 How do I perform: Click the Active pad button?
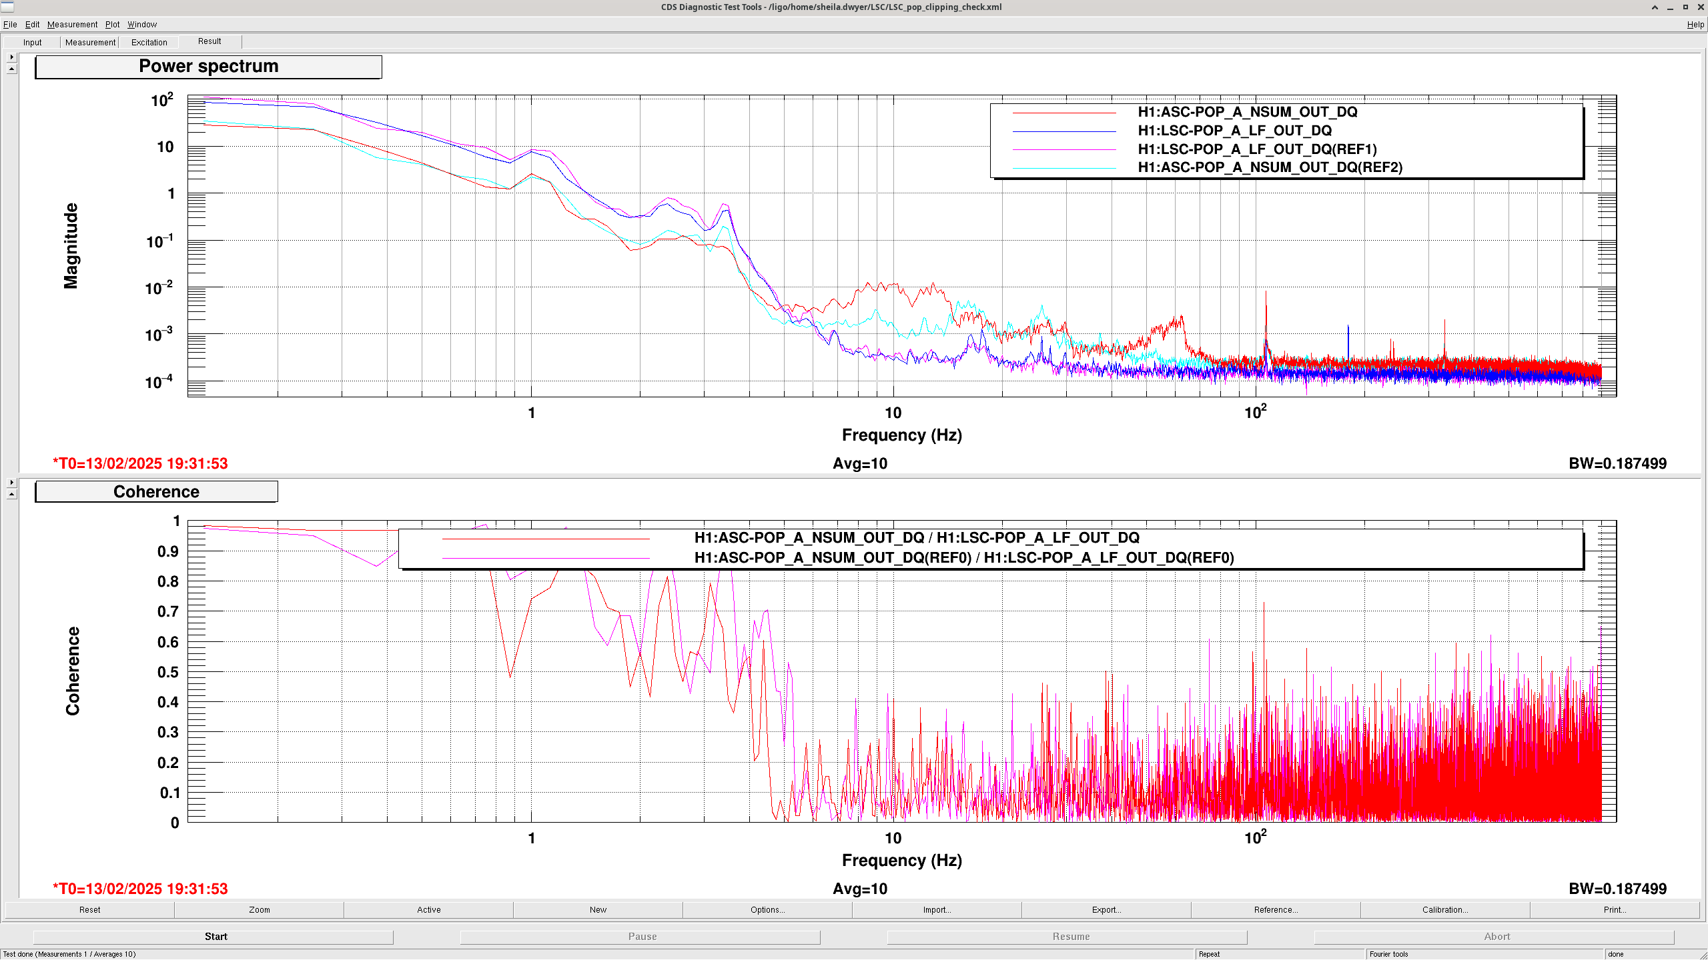click(429, 910)
